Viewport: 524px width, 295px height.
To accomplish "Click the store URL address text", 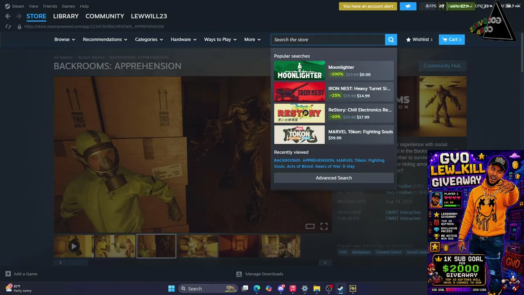I will point(94,27).
